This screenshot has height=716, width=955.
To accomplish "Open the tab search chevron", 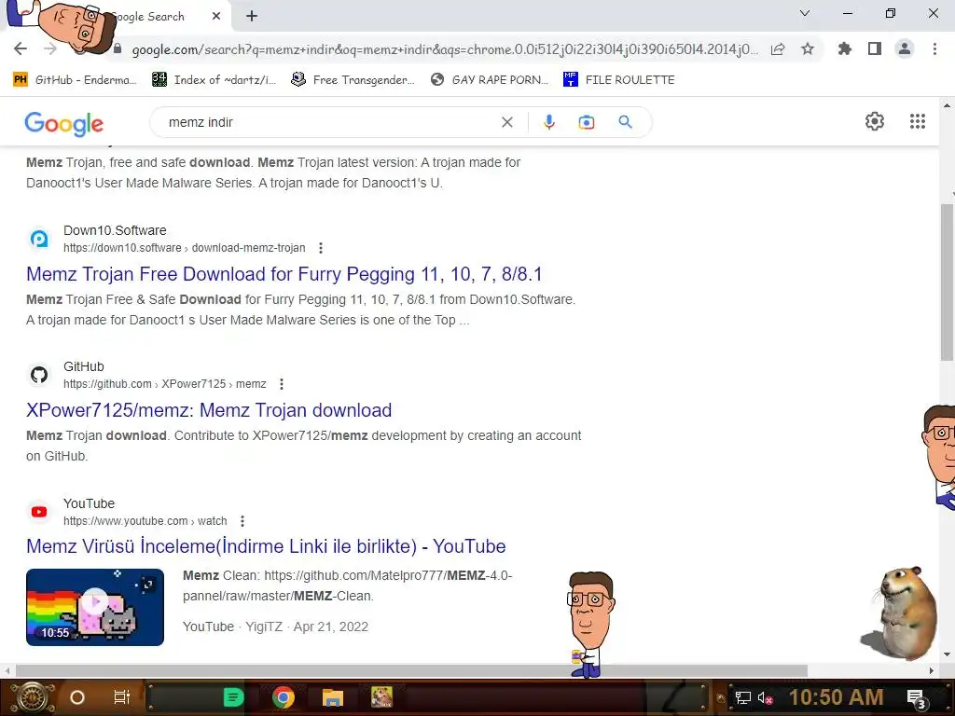I will [x=805, y=13].
